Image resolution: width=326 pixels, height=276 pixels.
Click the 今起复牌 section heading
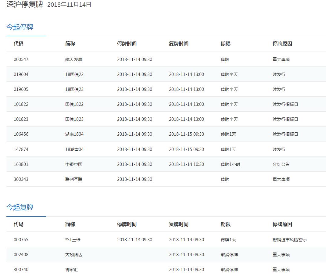coord(20,207)
